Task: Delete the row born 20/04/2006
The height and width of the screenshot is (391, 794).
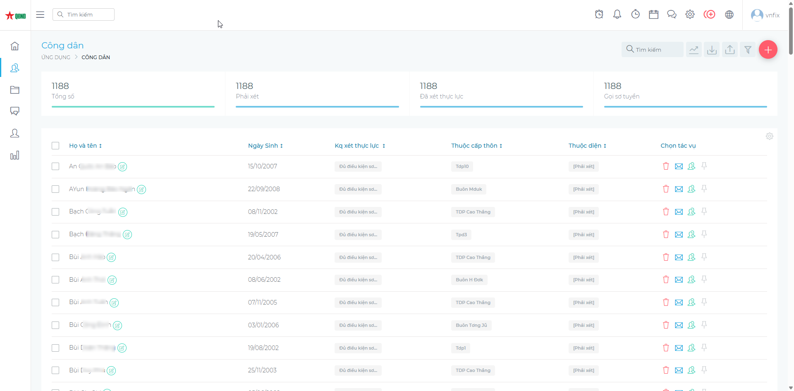Action: point(666,257)
